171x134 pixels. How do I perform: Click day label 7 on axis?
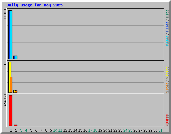tap(41, 130)
